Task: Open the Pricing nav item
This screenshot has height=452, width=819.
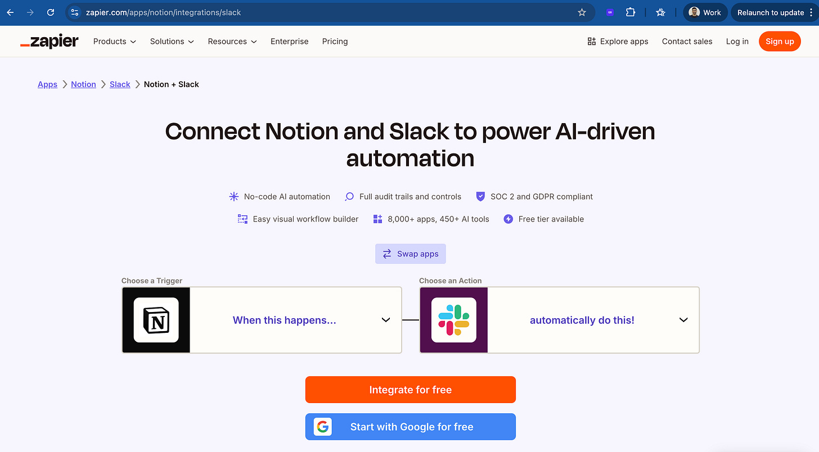Action: [x=335, y=42]
